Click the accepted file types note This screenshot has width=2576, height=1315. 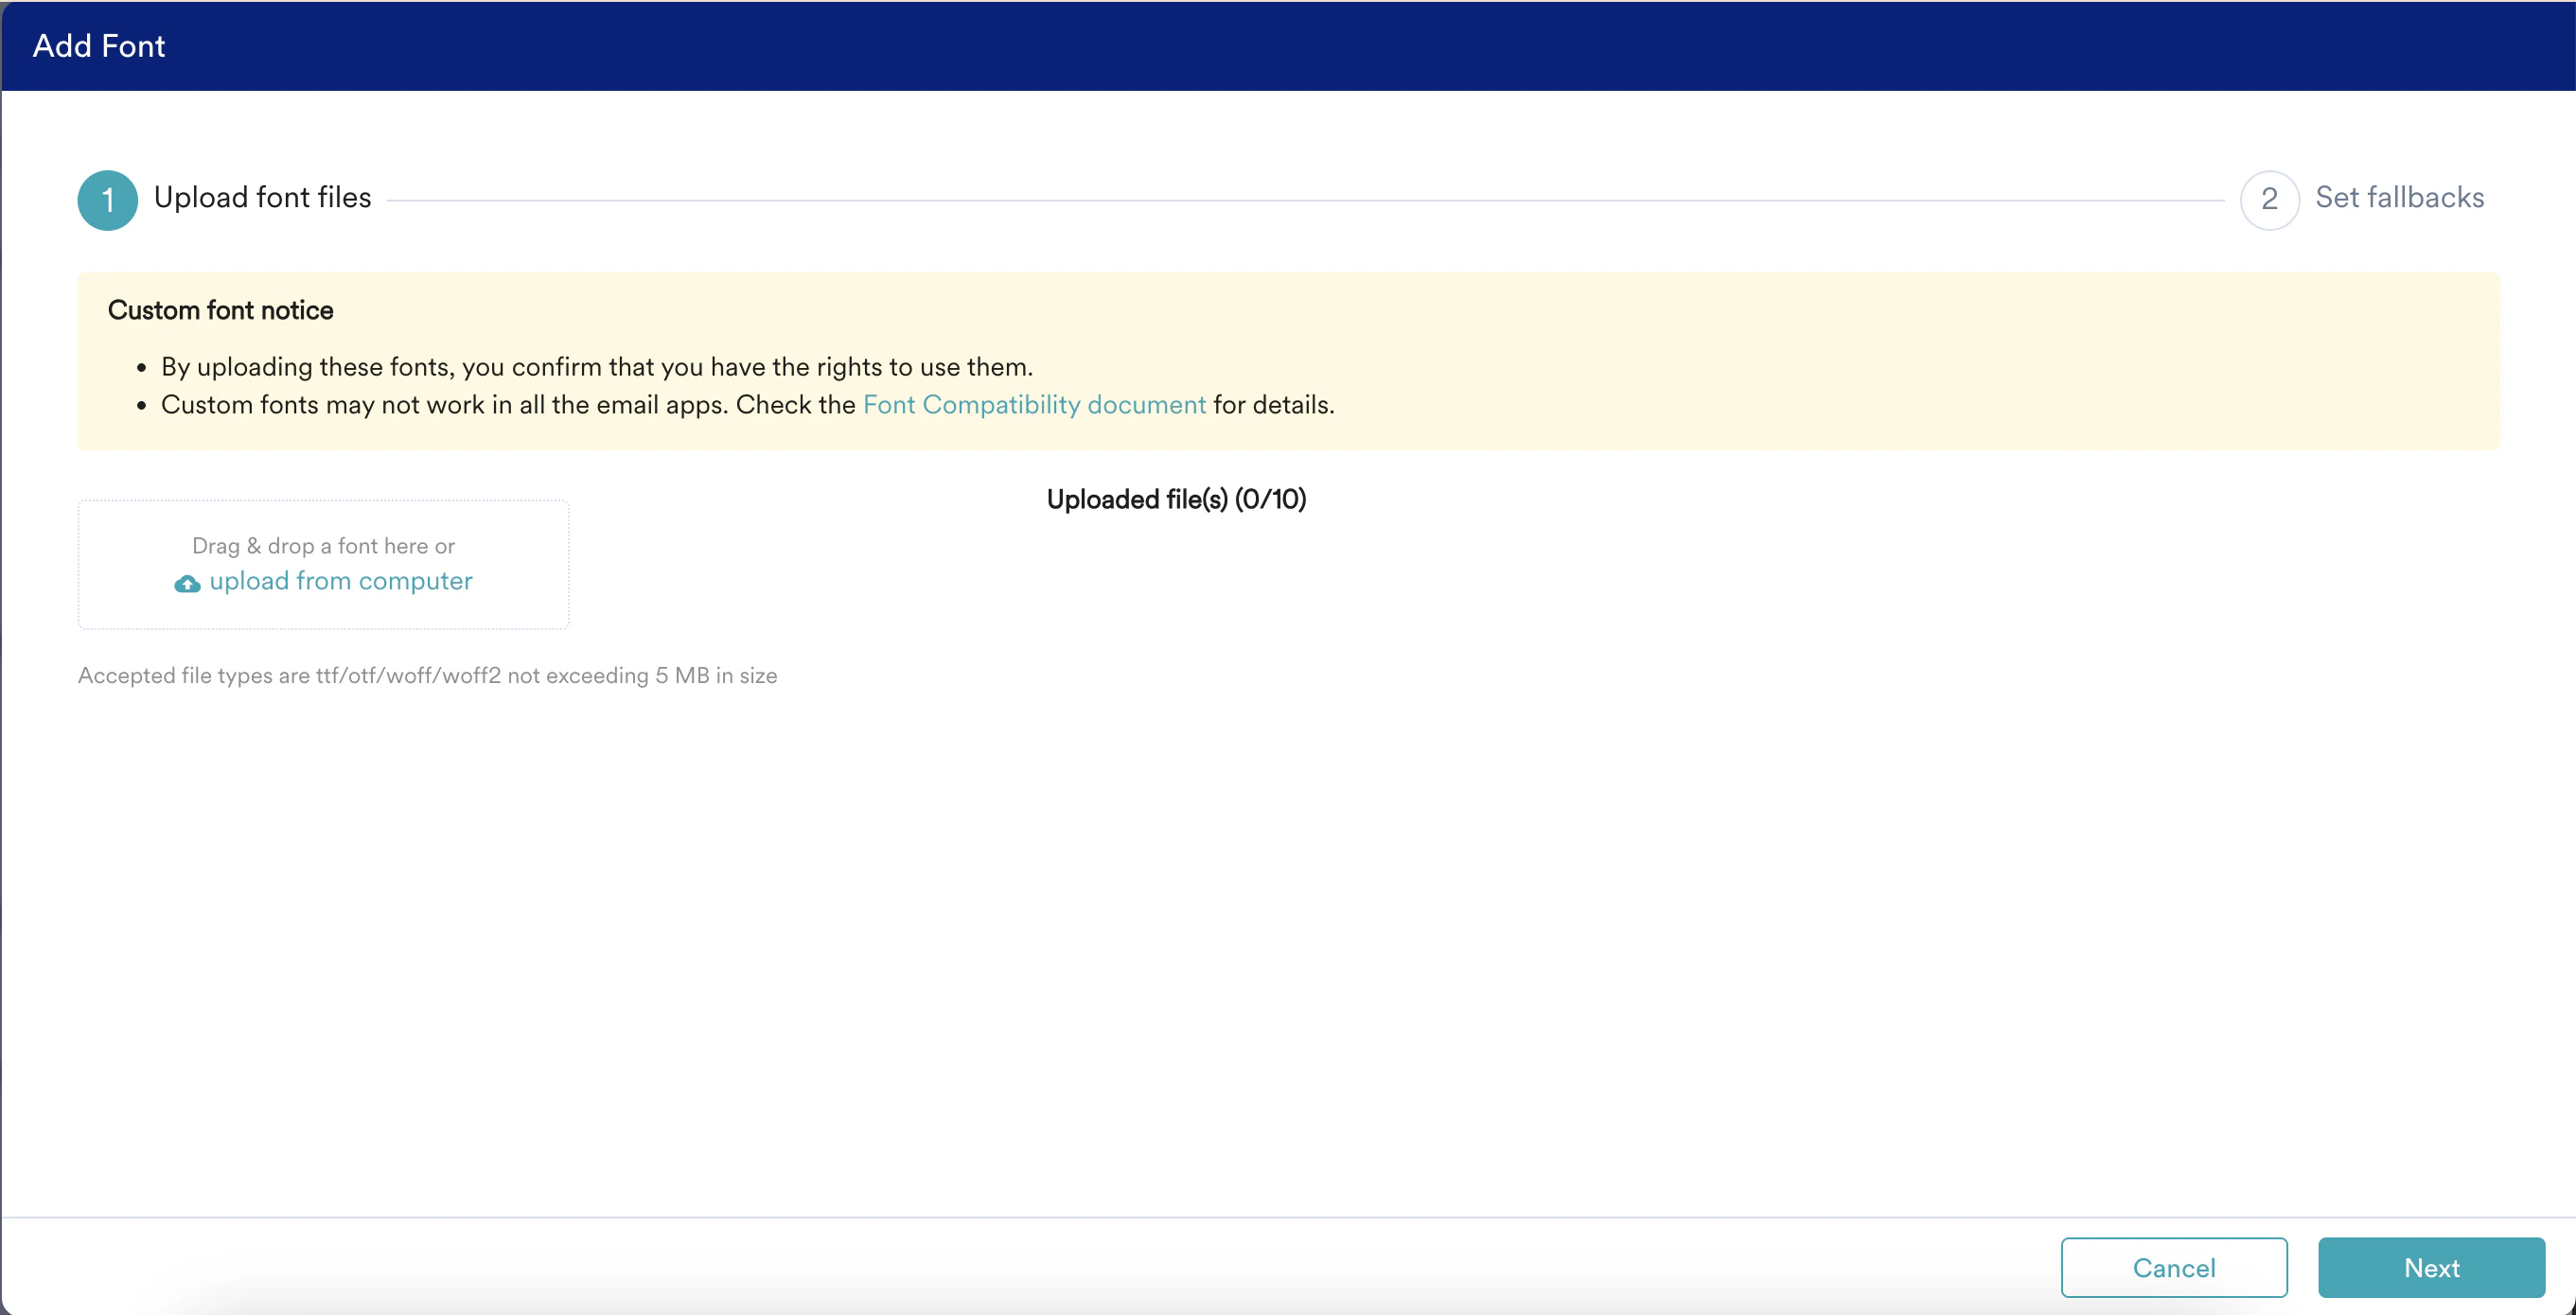click(x=427, y=675)
